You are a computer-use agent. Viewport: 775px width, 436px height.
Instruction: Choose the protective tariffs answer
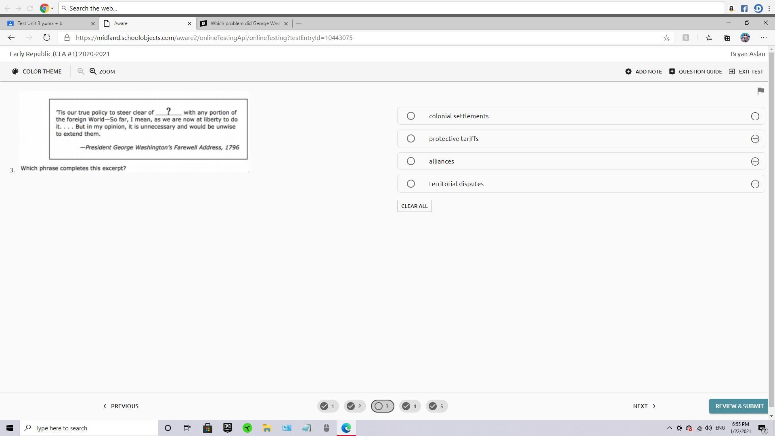(411, 138)
